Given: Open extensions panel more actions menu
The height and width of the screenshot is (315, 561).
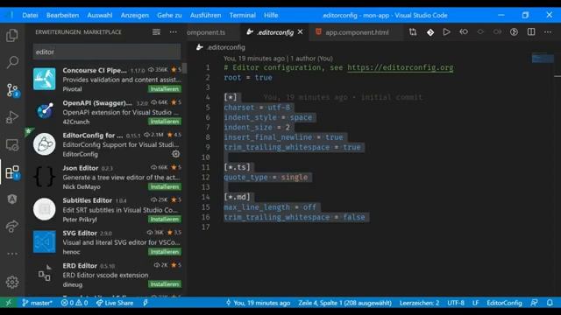Looking at the screenshot, I should [174, 32].
